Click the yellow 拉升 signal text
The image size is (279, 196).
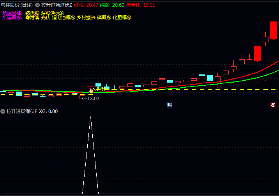click(101, 89)
